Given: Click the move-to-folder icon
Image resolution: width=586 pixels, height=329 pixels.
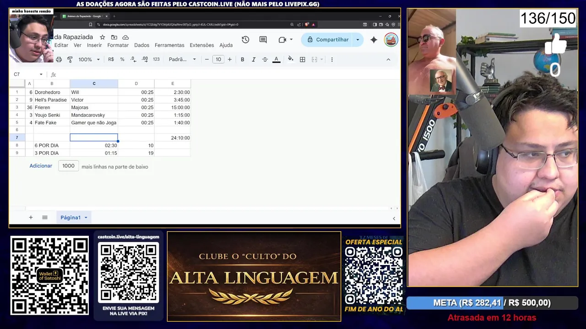Looking at the screenshot, I should tap(114, 37).
